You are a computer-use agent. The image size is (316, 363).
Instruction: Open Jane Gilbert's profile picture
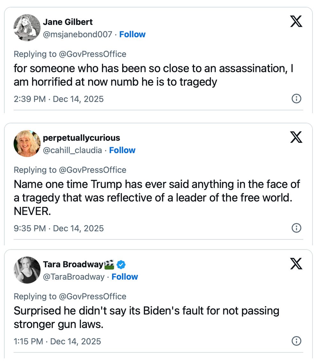pyautogui.click(x=27, y=28)
